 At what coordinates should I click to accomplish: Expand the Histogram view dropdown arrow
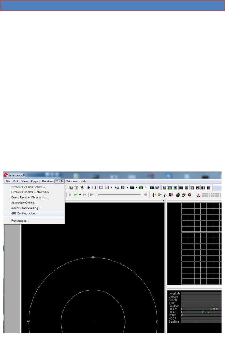pyautogui.click(x=146, y=188)
